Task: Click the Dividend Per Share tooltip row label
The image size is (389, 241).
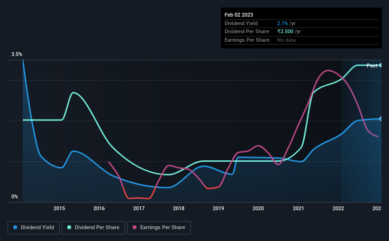Action: [x=246, y=32]
